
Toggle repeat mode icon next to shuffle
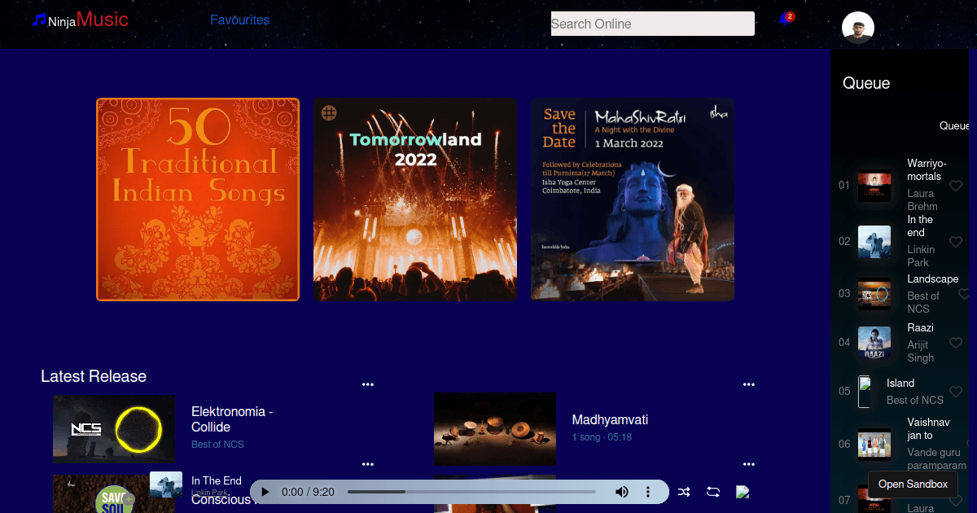click(712, 492)
